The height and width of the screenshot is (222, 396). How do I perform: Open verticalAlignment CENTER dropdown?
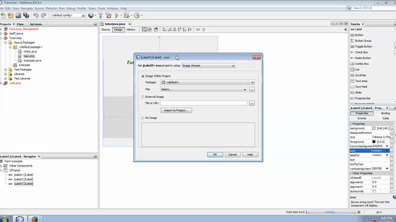point(387,168)
